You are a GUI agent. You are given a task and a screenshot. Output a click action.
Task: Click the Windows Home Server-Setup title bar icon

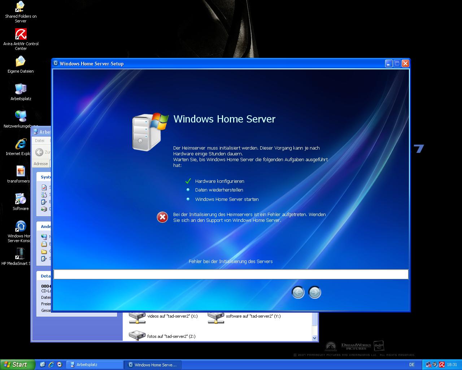click(x=56, y=63)
